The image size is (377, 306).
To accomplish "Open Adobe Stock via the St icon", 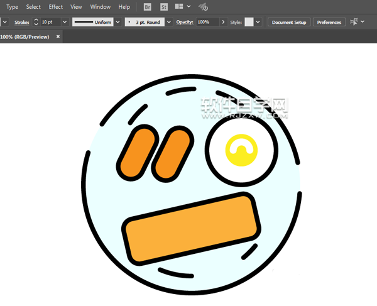I will [164, 7].
